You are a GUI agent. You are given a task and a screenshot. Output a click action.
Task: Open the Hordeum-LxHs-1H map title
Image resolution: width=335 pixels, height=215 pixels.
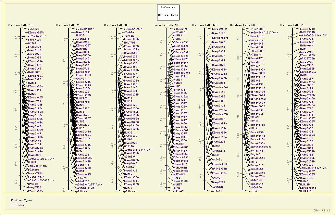pos(20,25)
